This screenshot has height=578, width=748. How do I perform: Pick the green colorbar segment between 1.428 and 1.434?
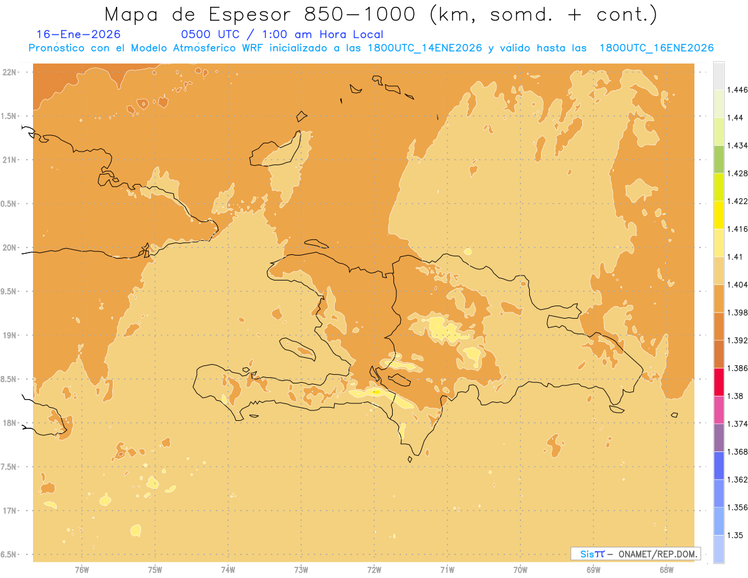(719, 159)
